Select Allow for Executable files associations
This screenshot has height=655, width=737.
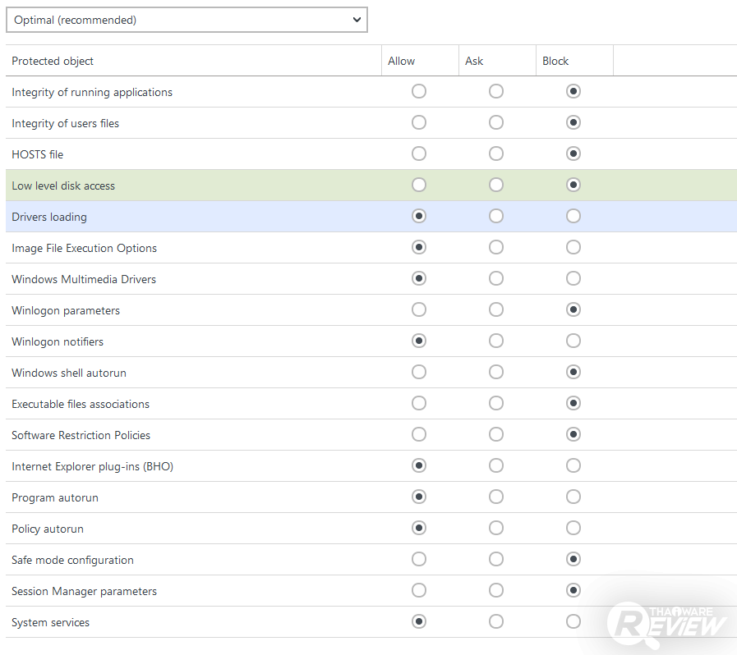click(419, 403)
